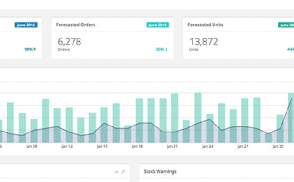
Task: Open the Stock Warnings panel heading
Action: pos(160,171)
